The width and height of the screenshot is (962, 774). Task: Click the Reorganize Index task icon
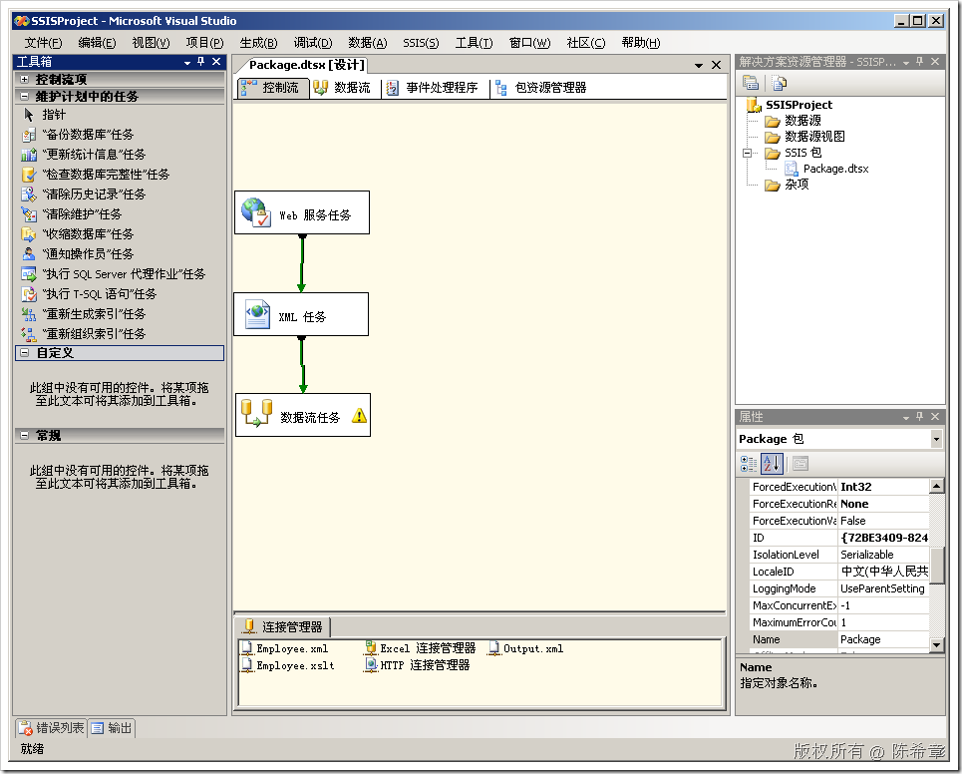point(28,334)
